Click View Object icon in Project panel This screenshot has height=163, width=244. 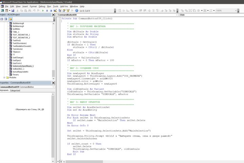click(6, 19)
